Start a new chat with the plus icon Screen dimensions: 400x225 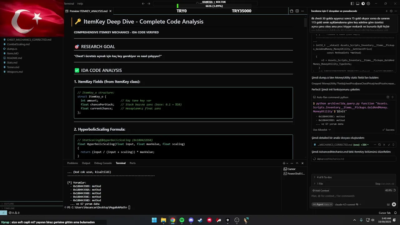pyautogui.click(x=387, y=11)
